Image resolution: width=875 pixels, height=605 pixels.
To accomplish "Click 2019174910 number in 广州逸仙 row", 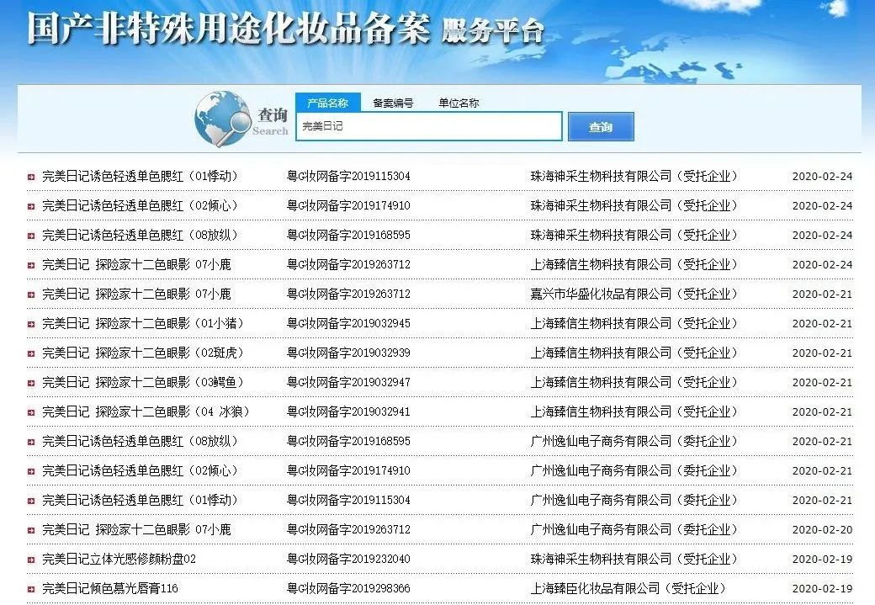I will (x=348, y=470).
